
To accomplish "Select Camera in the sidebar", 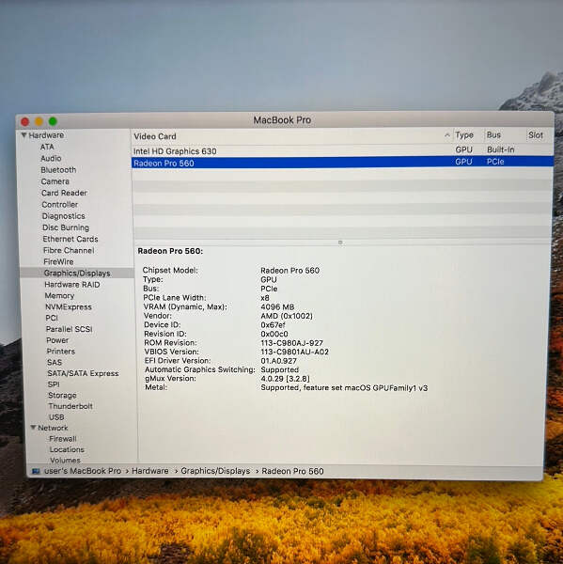I will [55, 181].
